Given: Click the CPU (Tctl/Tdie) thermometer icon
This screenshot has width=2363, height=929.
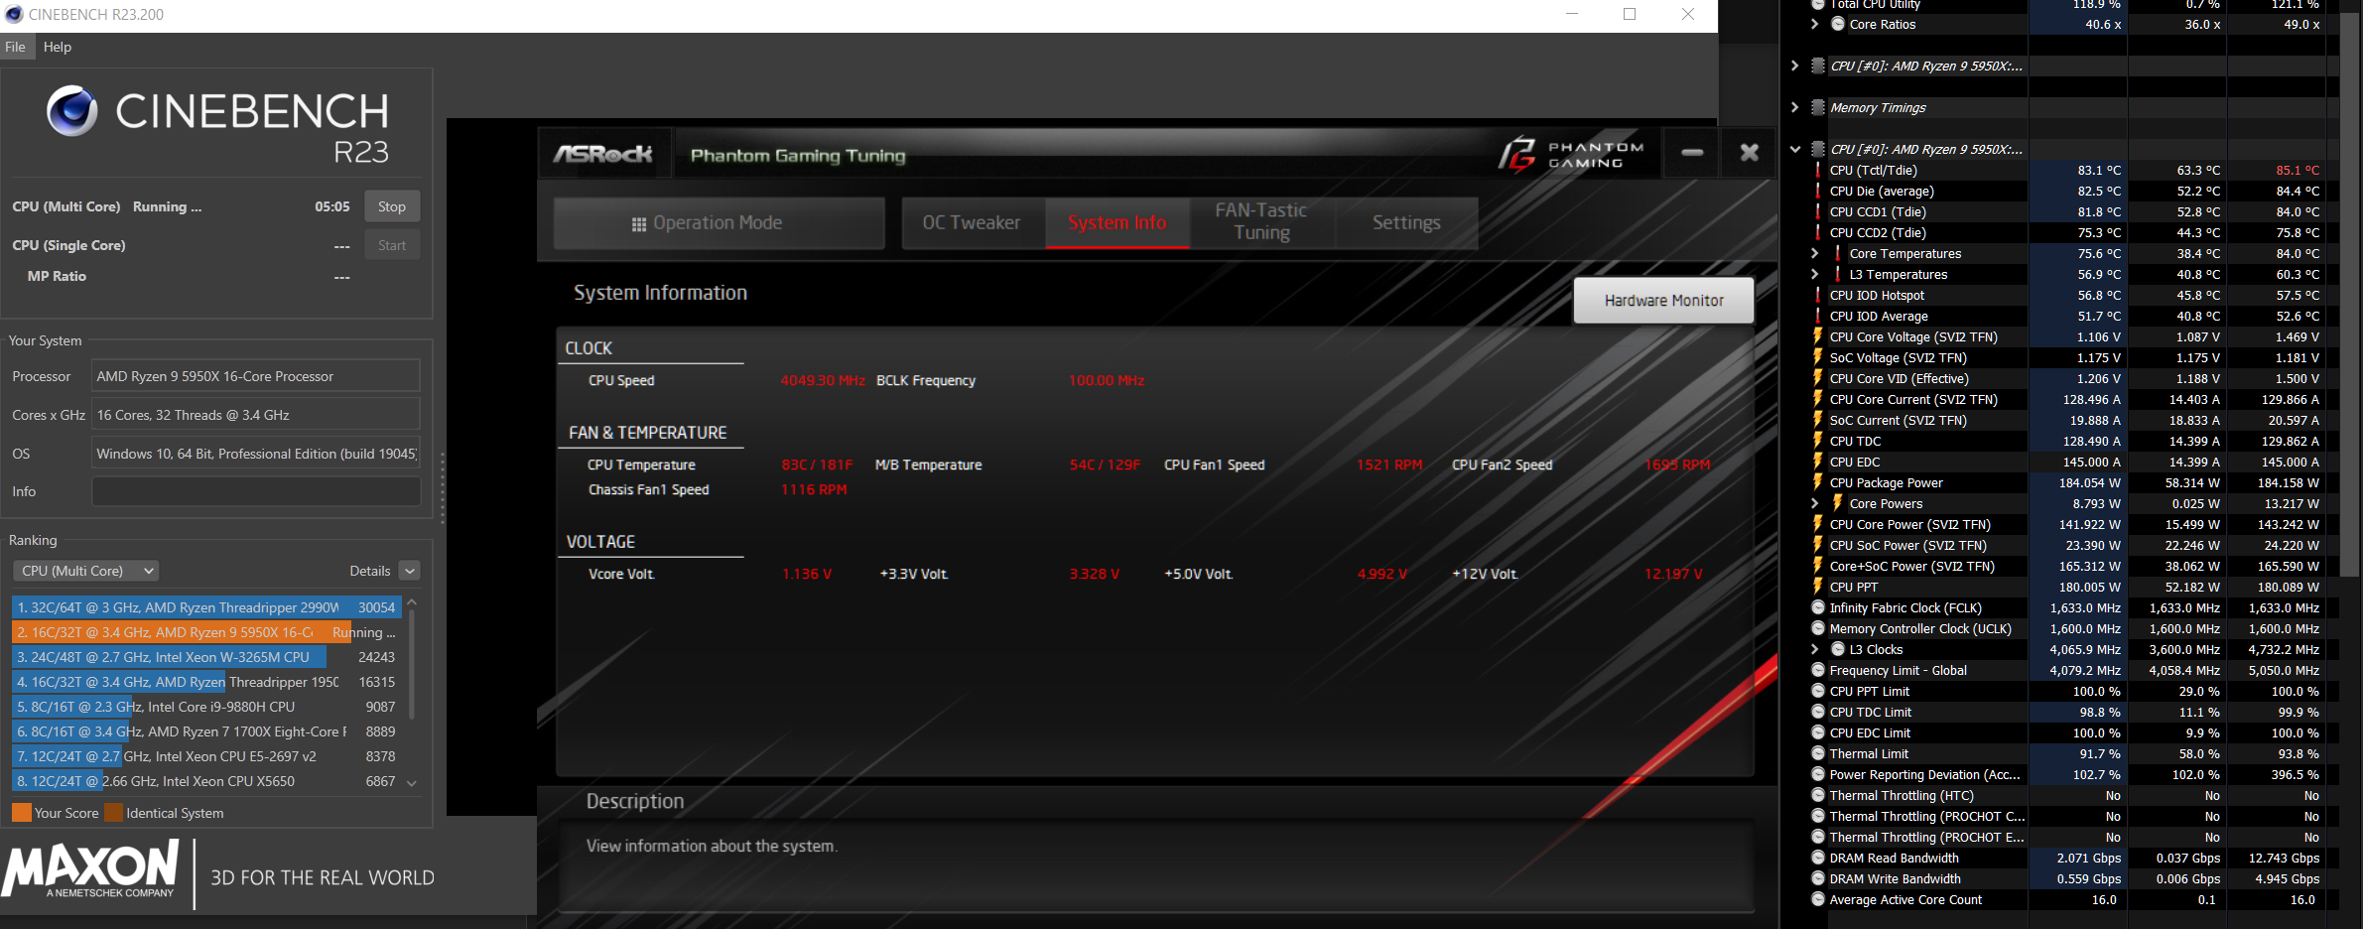Looking at the screenshot, I should (x=1818, y=170).
